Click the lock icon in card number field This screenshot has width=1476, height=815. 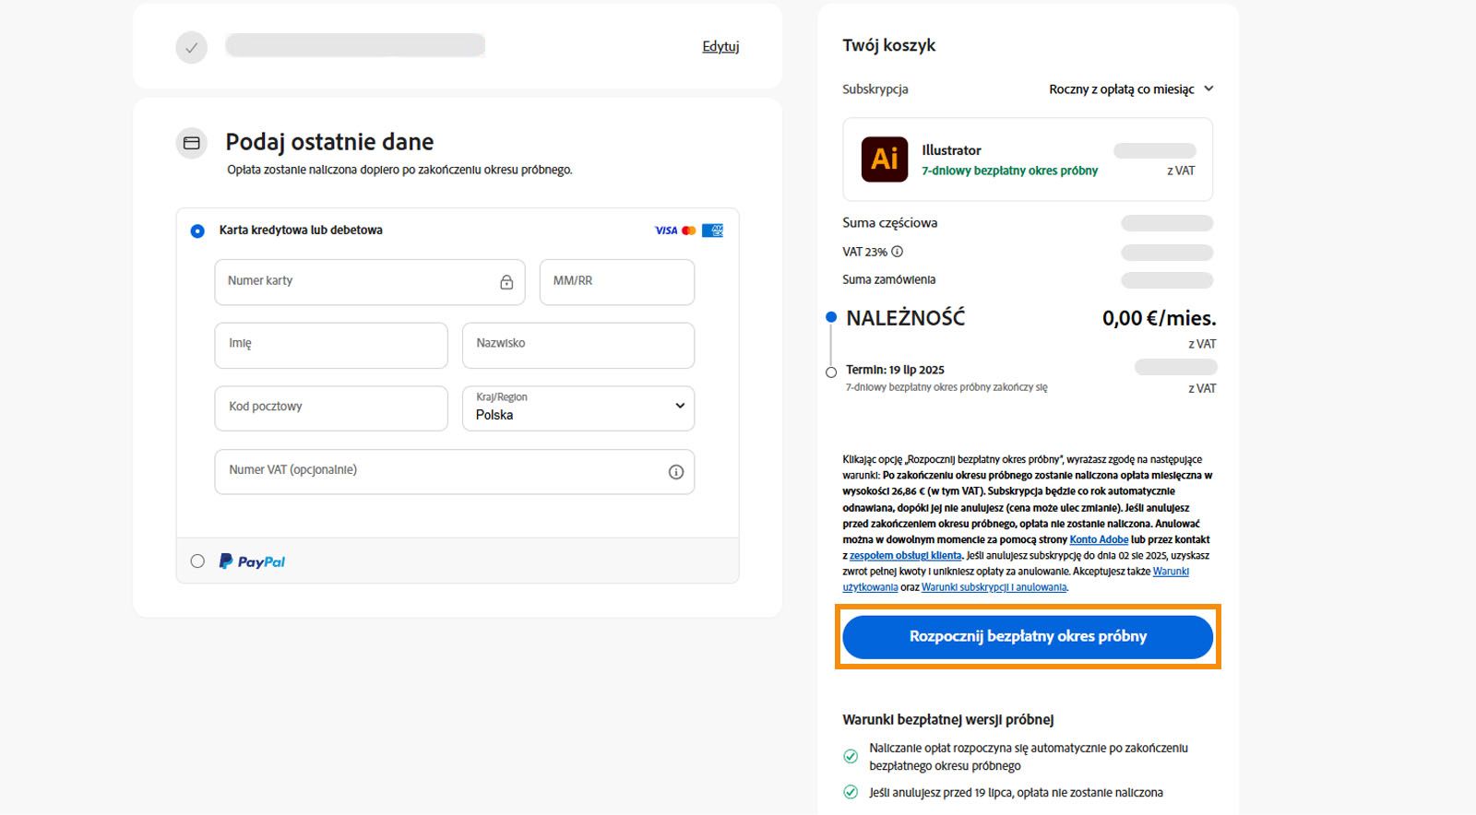(x=506, y=282)
